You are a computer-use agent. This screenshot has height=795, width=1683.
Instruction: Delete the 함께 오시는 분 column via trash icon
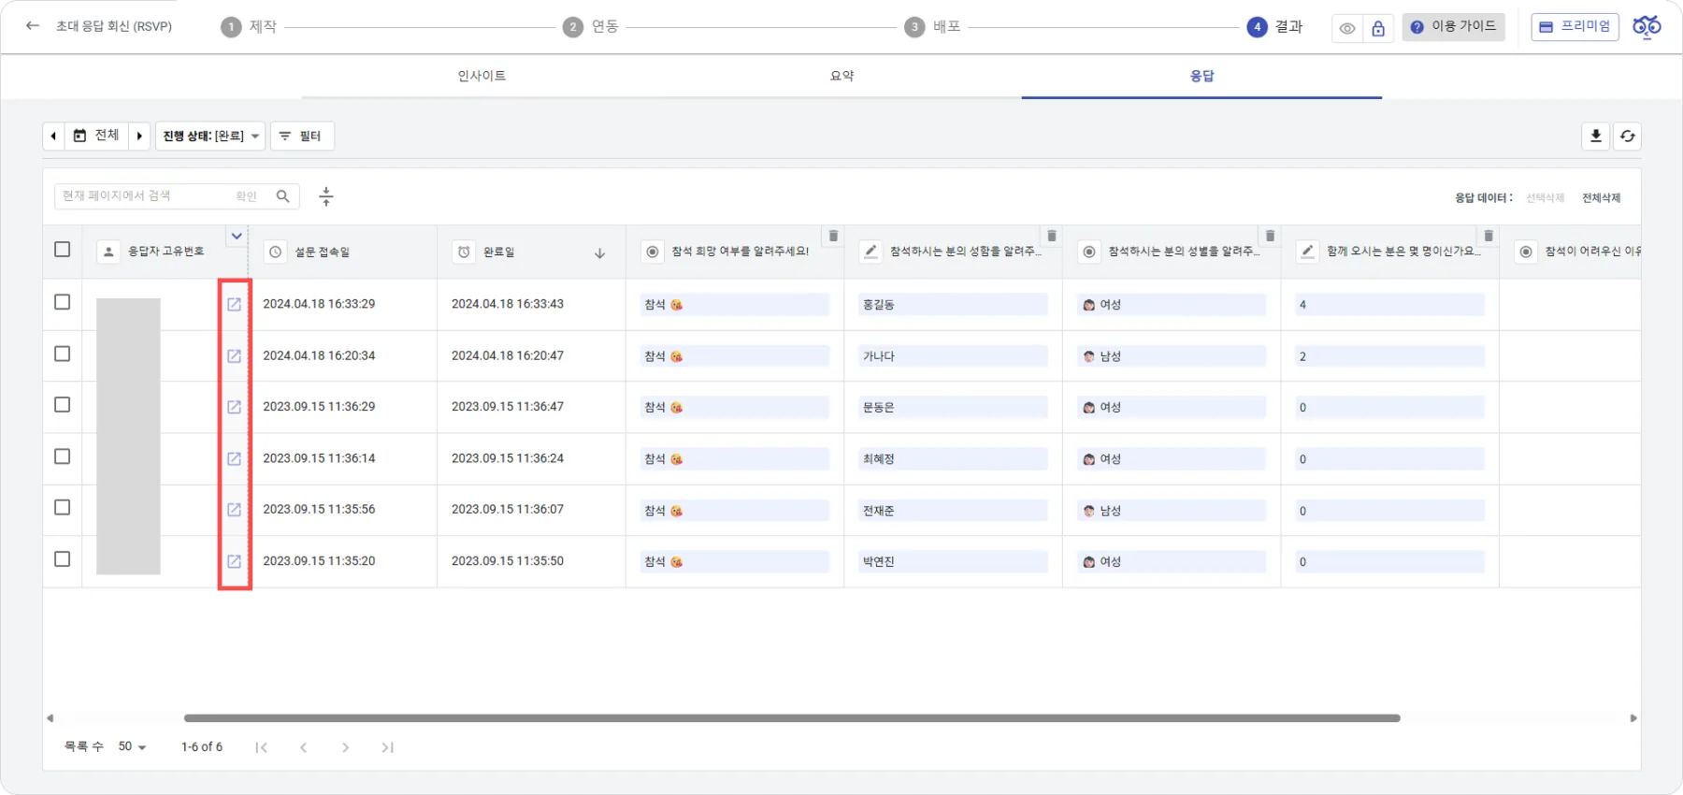(1489, 236)
